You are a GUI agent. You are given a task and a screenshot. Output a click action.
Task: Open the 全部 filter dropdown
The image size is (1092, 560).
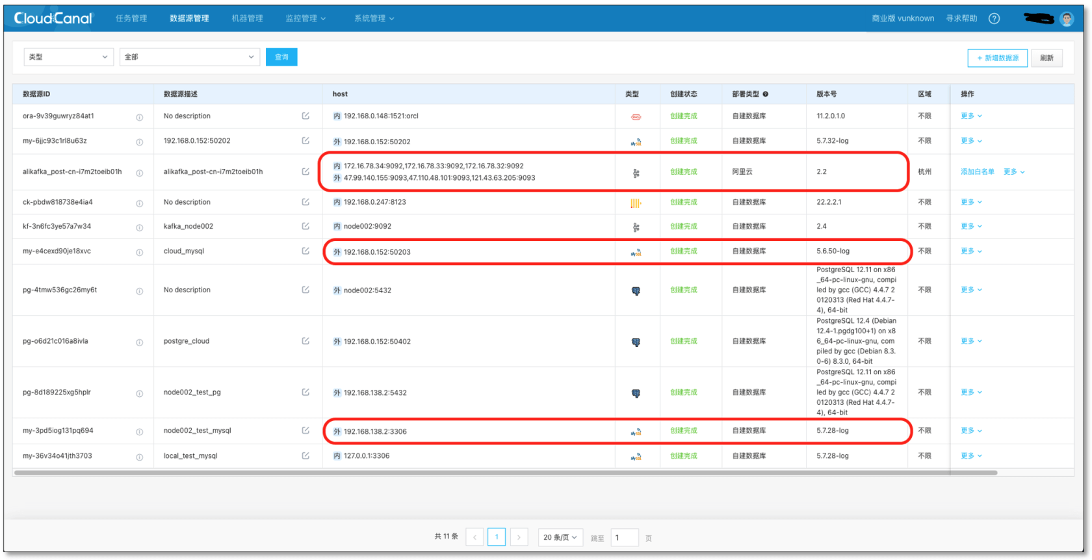click(x=189, y=57)
